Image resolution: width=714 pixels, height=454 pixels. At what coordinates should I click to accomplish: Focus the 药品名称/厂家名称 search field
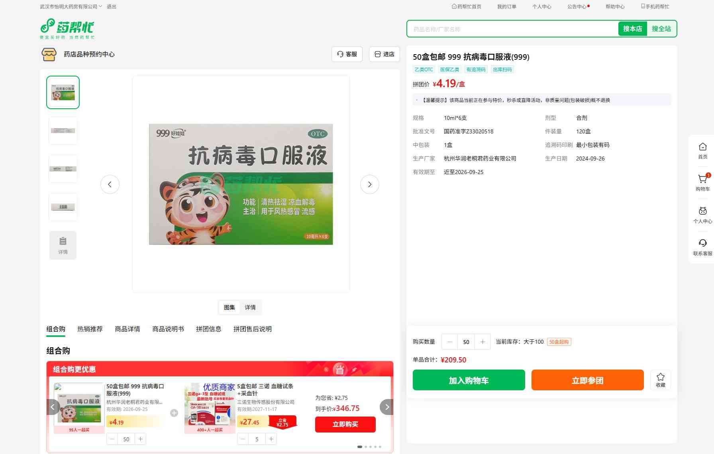pyautogui.click(x=512, y=29)
